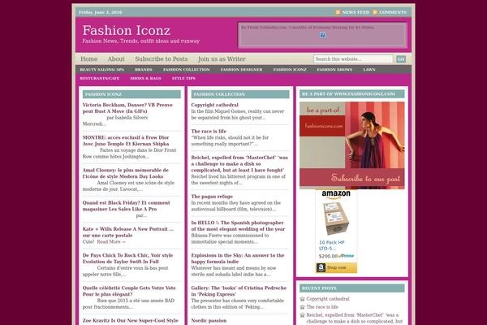Click the Fashion Iconz section header
Viewport: 487px width, 325px height.
[131, 94]
